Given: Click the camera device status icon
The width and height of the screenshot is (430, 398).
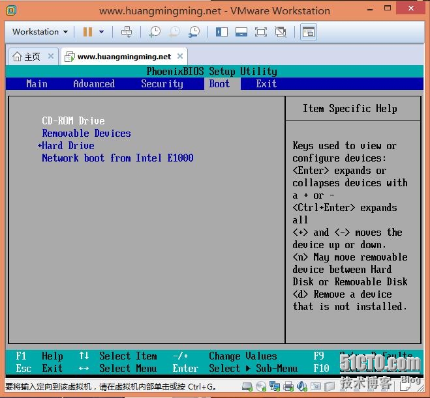Looking at the screenshot, I should point(316,386).
